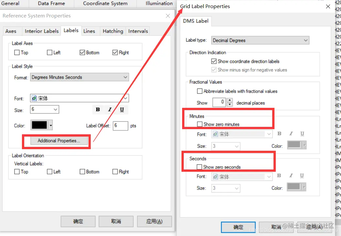This screenshot has width=341, height=236.
Task: Open the Format dropdown showing Degrees Minutes Seconds
Action: (79, 77)
